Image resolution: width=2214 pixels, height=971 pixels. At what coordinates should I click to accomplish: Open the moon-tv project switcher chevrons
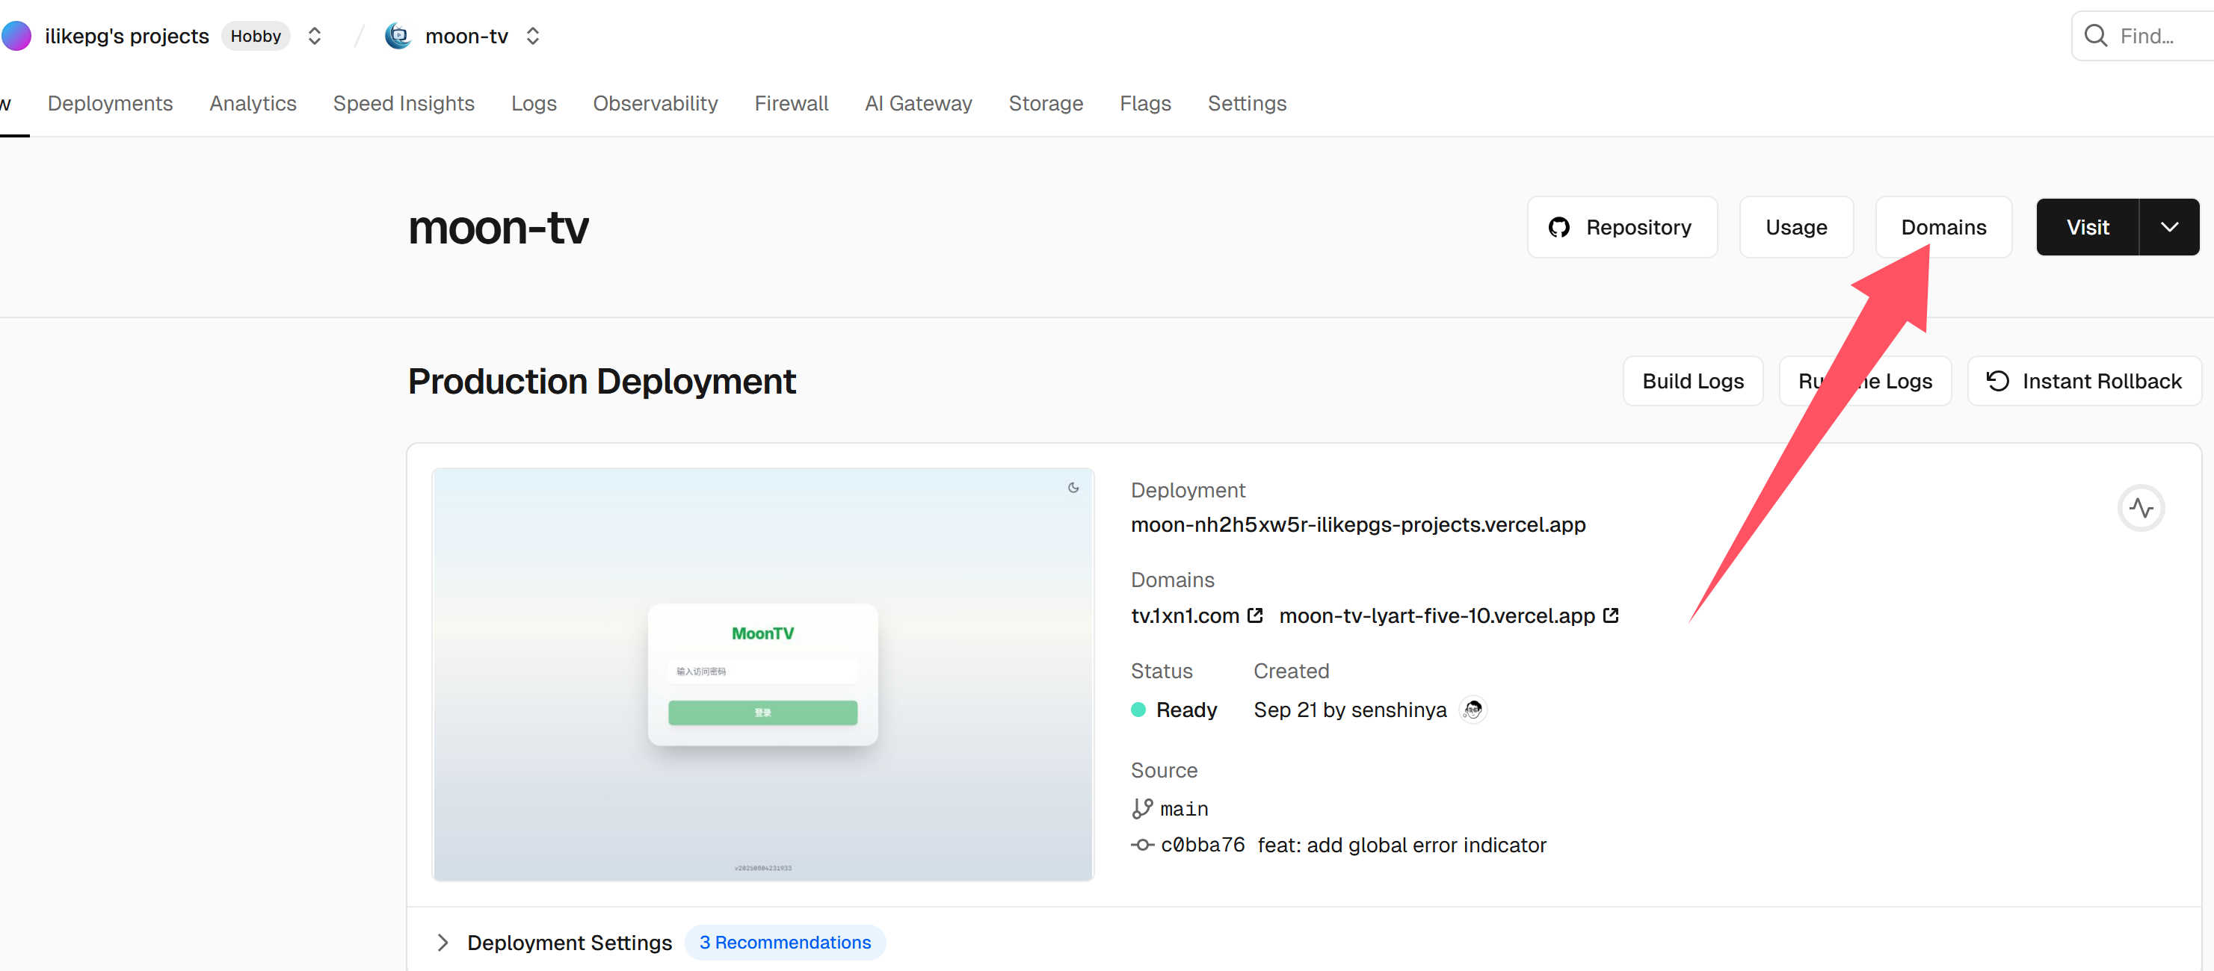(533, 36)
